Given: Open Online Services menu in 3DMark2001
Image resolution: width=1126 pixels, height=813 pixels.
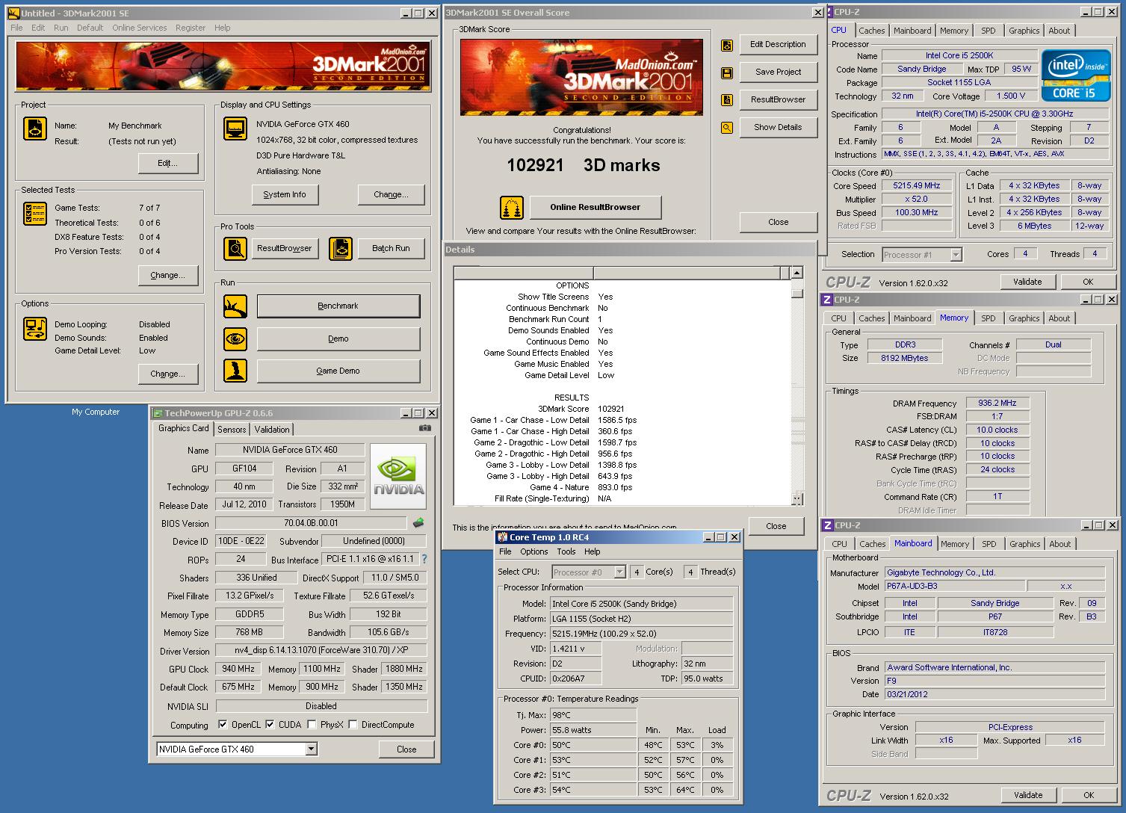Looking at the screenshot, I should [x=140, y=28].
